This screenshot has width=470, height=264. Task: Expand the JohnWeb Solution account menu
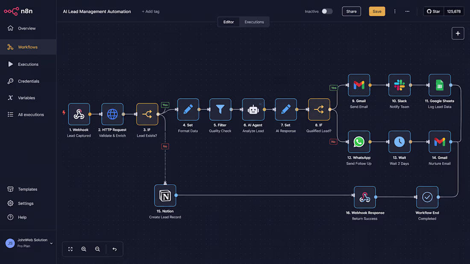tap(51, 244)
